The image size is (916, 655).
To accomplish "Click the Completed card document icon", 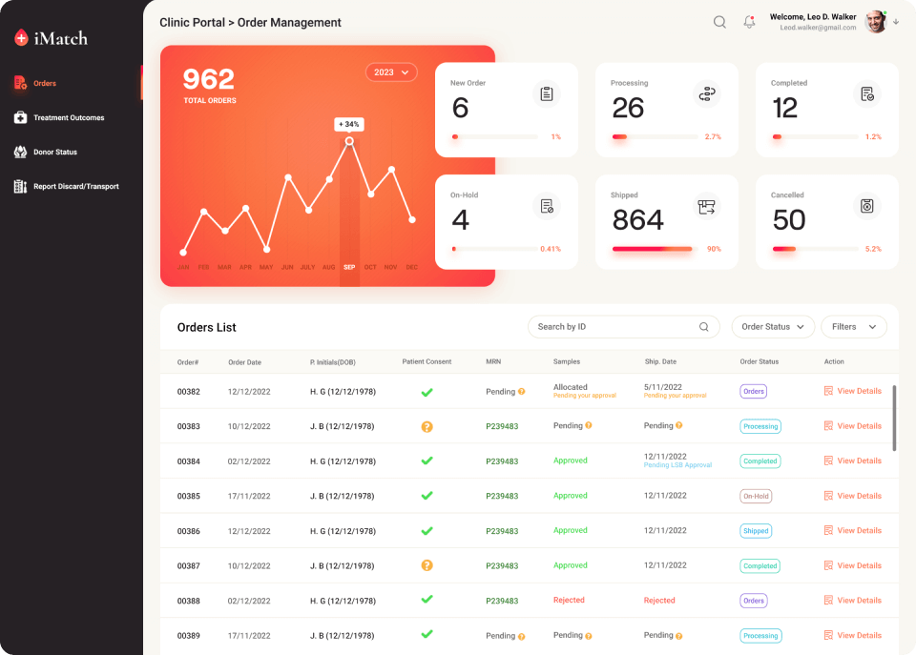I will point(867,94).
